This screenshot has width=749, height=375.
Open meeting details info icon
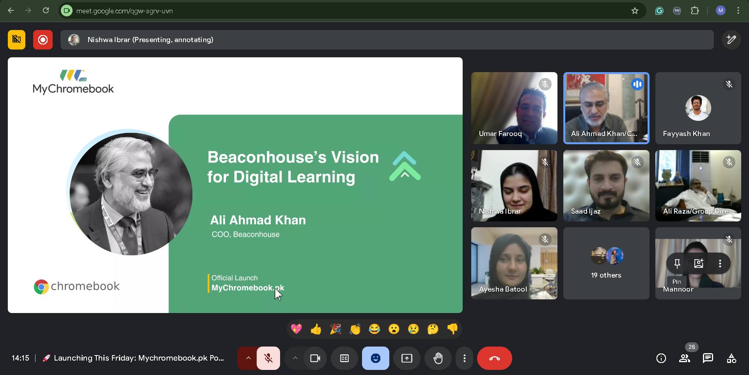point(661,358)
